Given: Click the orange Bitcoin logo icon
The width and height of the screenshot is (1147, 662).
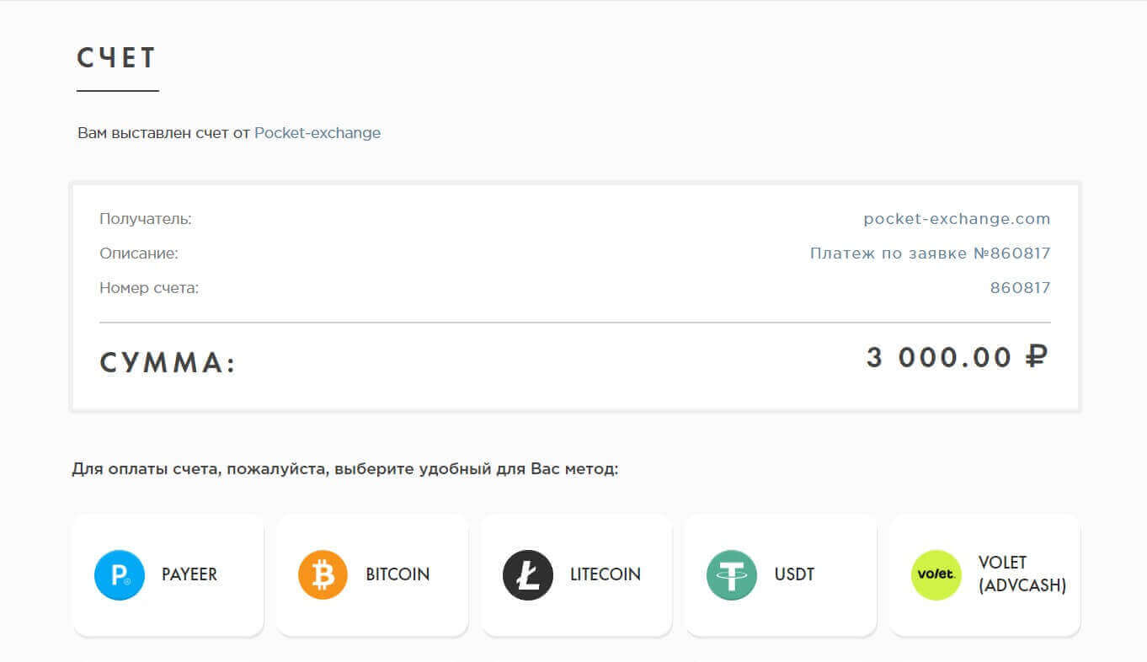Looking at the screenshot, I should tap(323, 575).
